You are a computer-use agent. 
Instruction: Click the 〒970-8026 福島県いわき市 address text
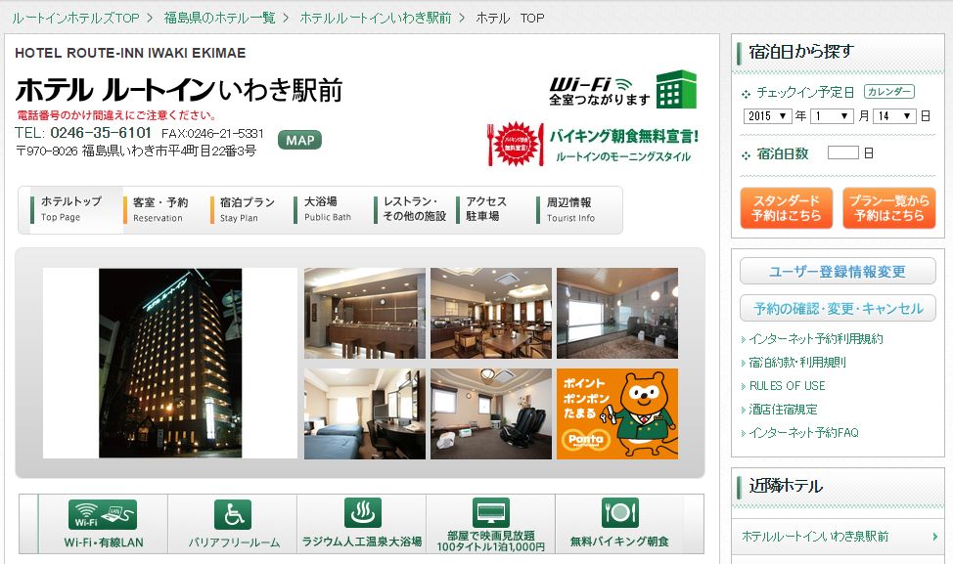136,151
